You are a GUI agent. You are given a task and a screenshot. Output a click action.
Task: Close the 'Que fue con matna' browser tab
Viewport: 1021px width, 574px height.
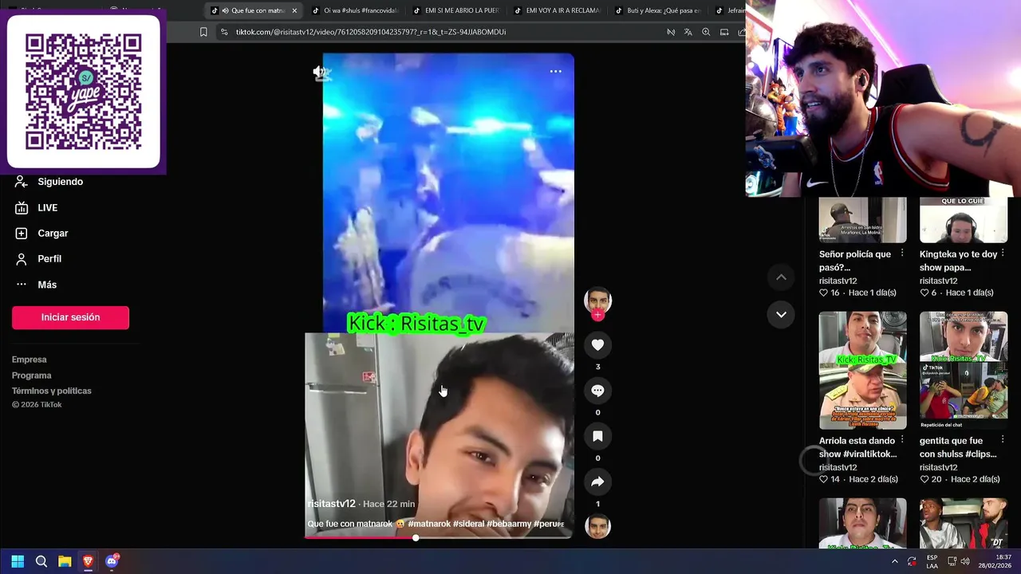294,10
